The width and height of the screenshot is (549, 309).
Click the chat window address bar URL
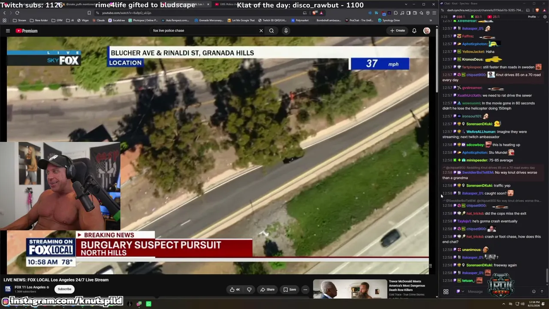click(485, 10)
